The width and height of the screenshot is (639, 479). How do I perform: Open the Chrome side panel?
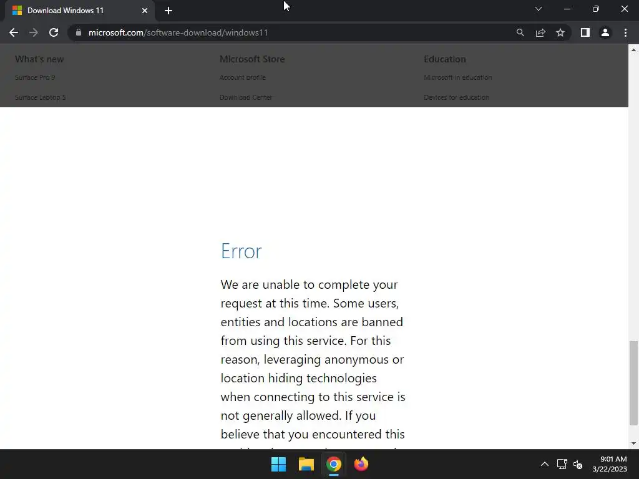click(585, 32)
